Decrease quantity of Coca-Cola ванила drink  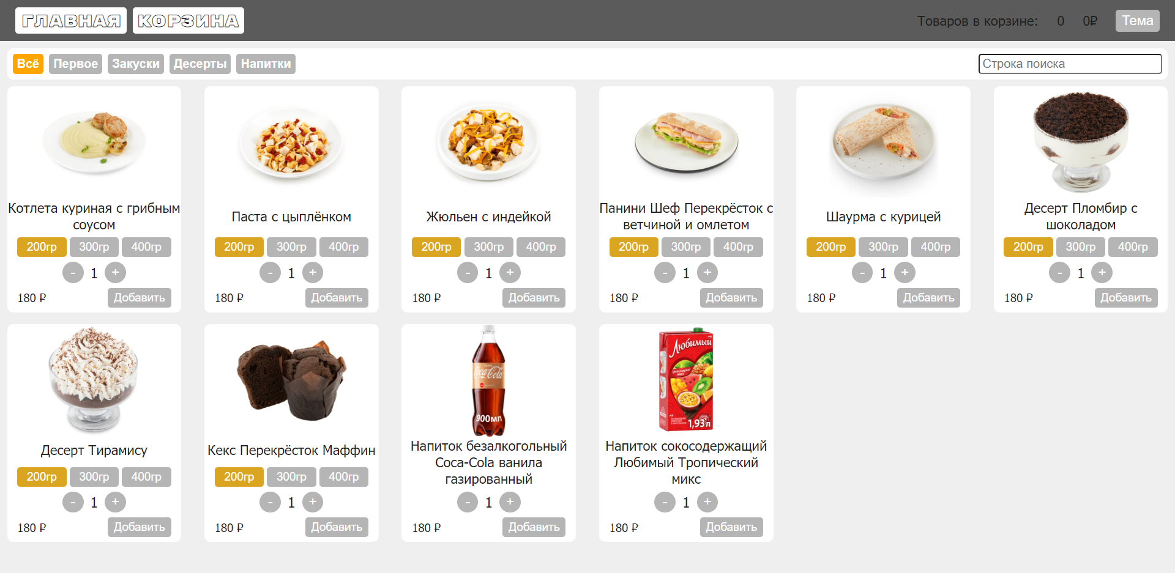click(467, 501)
